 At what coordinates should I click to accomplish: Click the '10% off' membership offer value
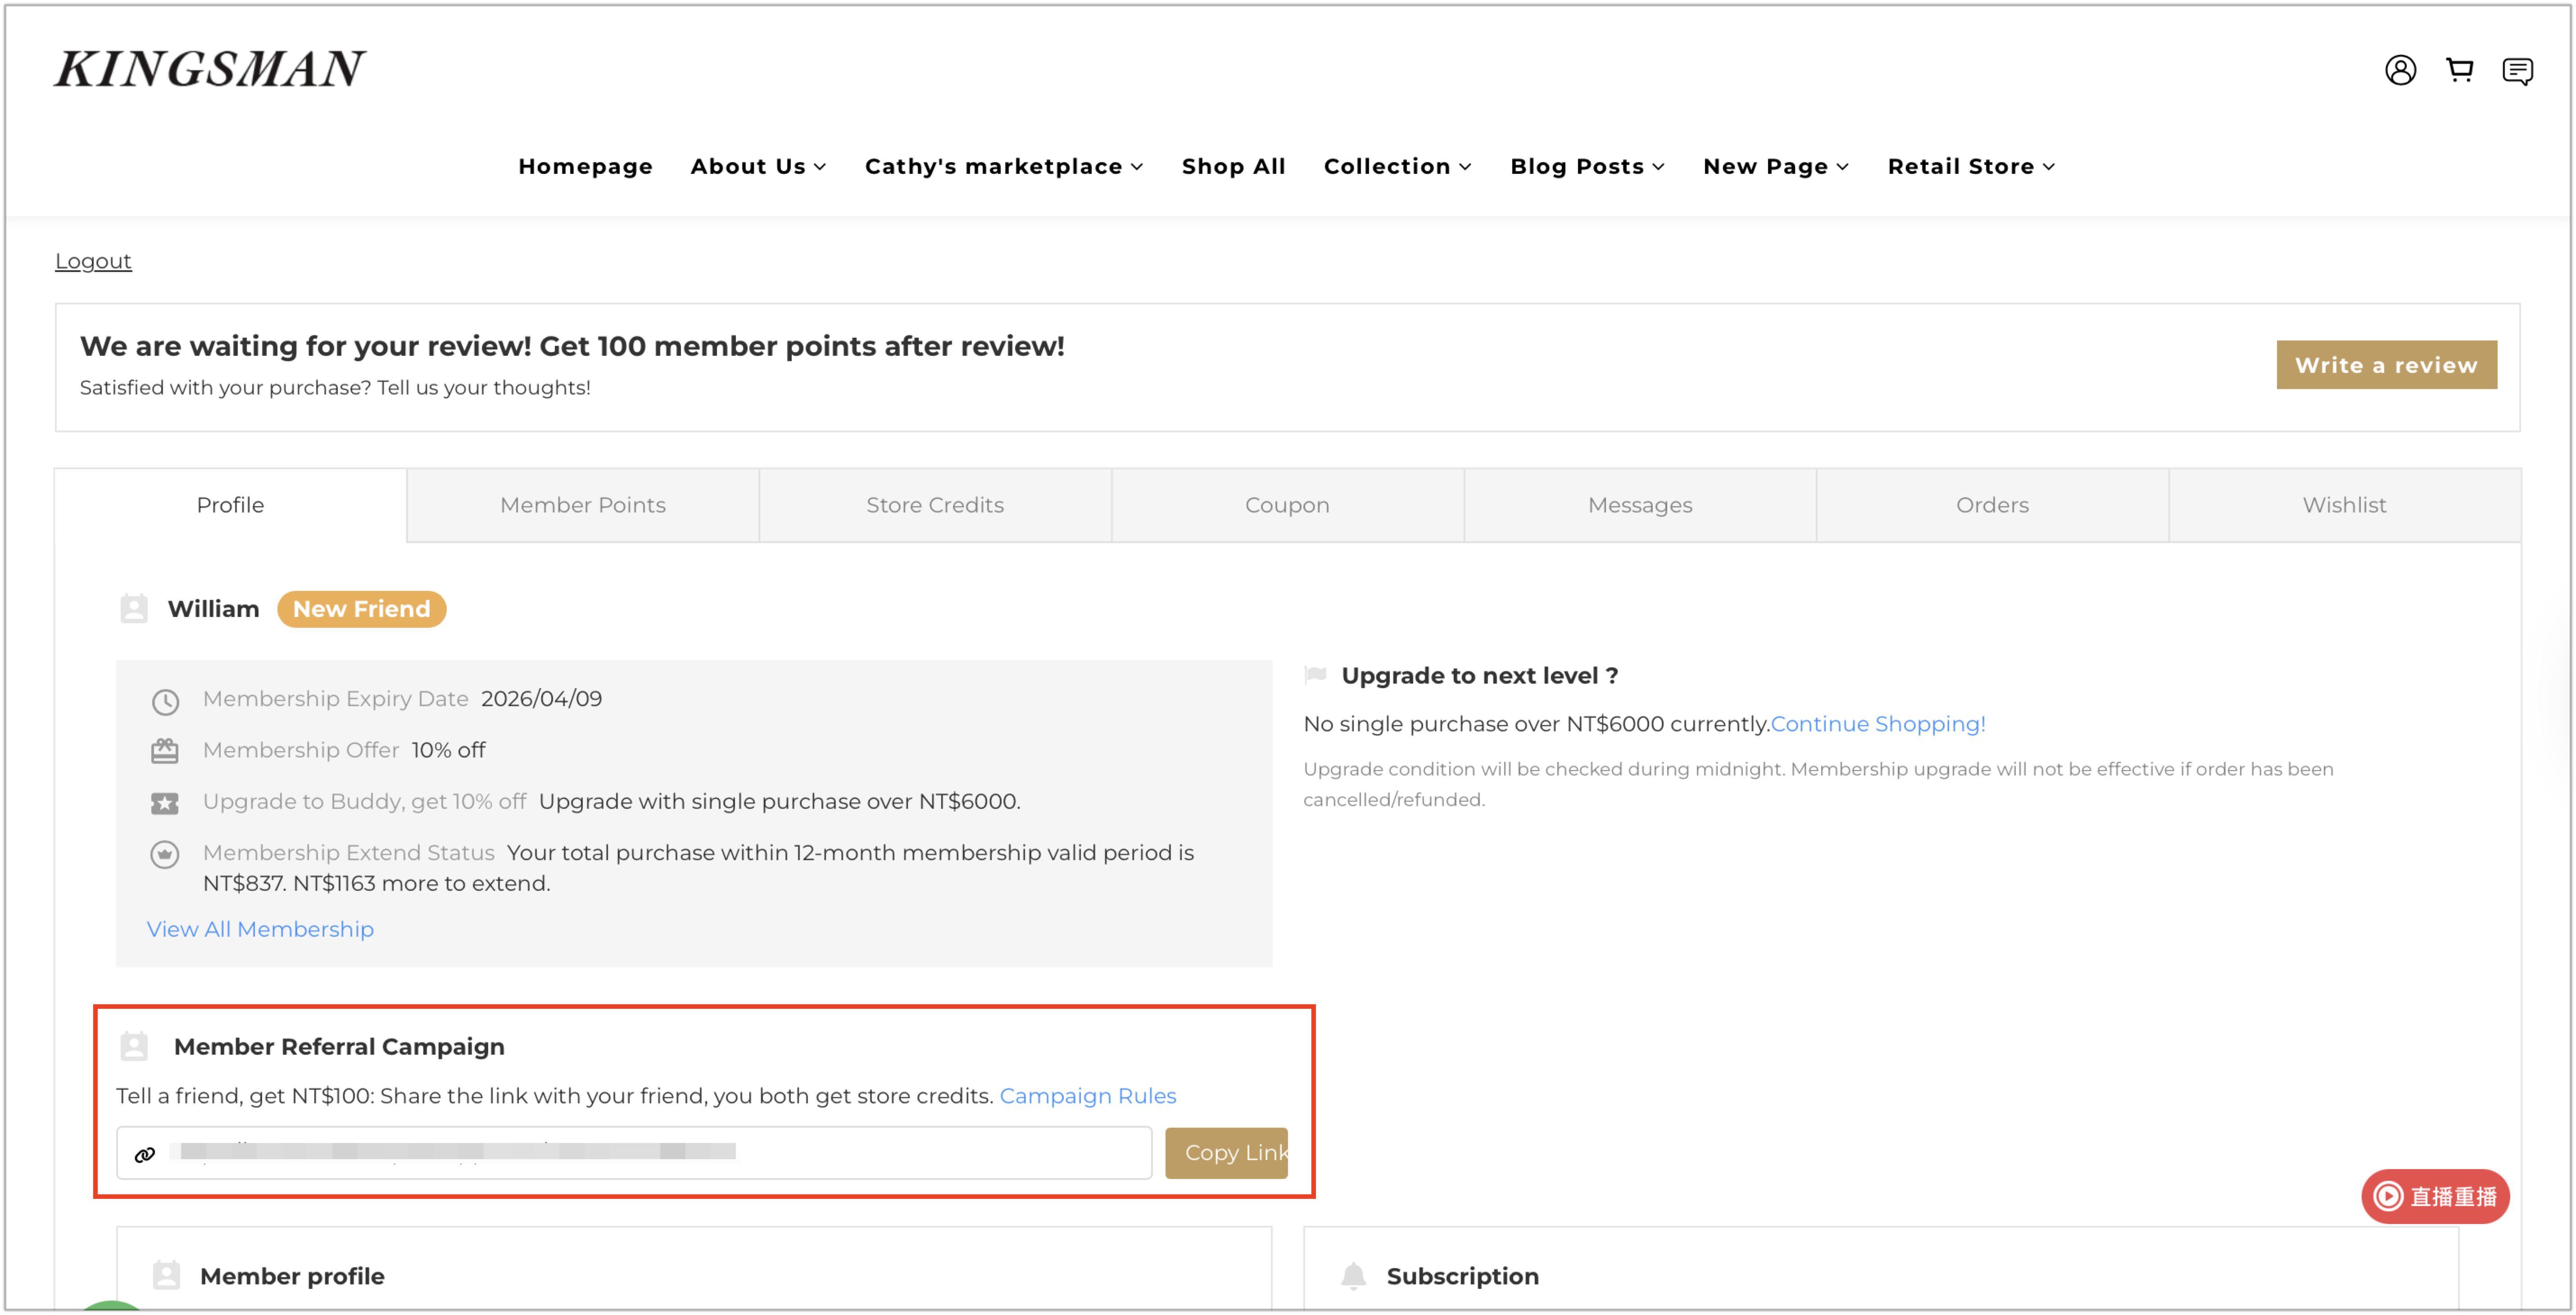click(448, 750)
